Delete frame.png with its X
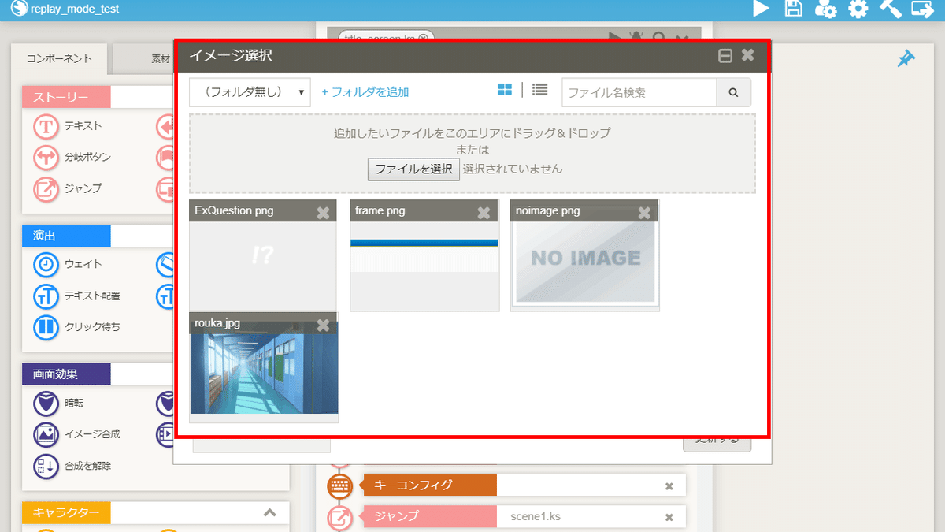945x532 pixels. pos(484,213)
